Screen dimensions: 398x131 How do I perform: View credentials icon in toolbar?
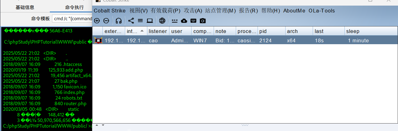174,21
